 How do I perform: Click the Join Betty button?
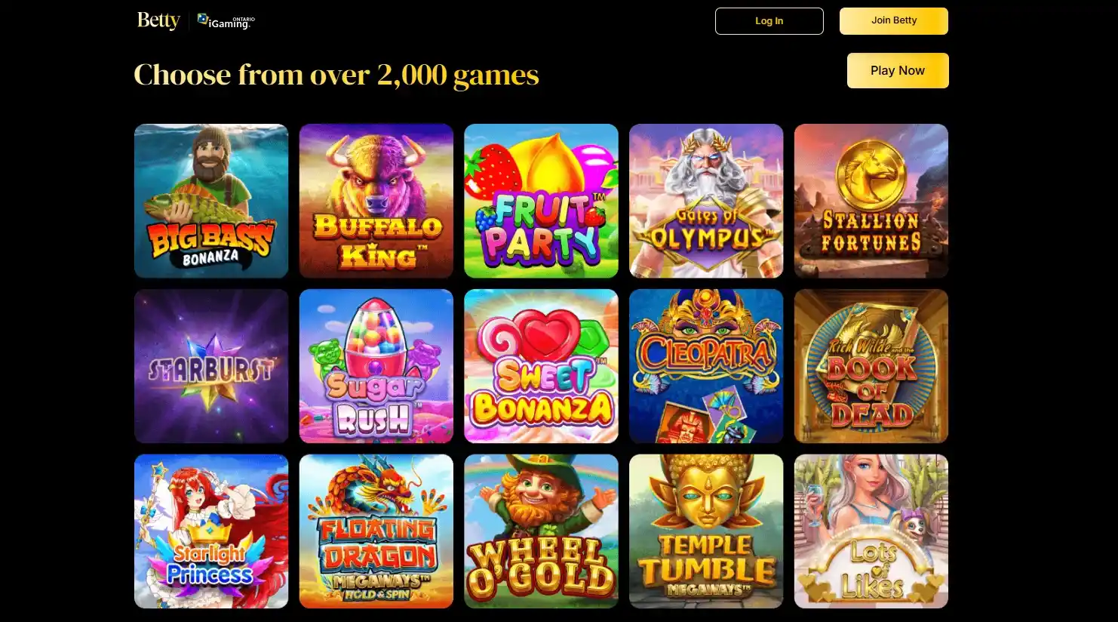(x=894, y=21)
